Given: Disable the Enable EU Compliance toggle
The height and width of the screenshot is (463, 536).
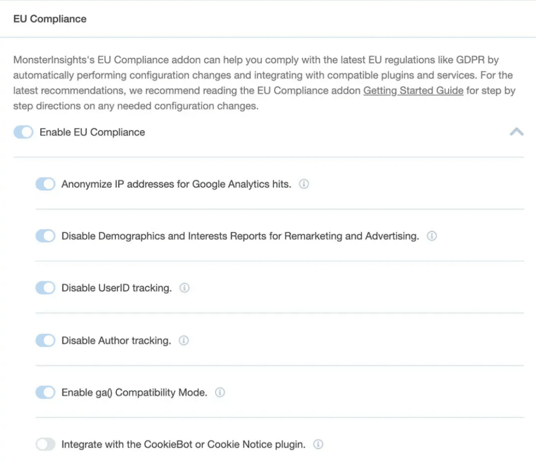Looking at the screenshot, I should [23, 132].
